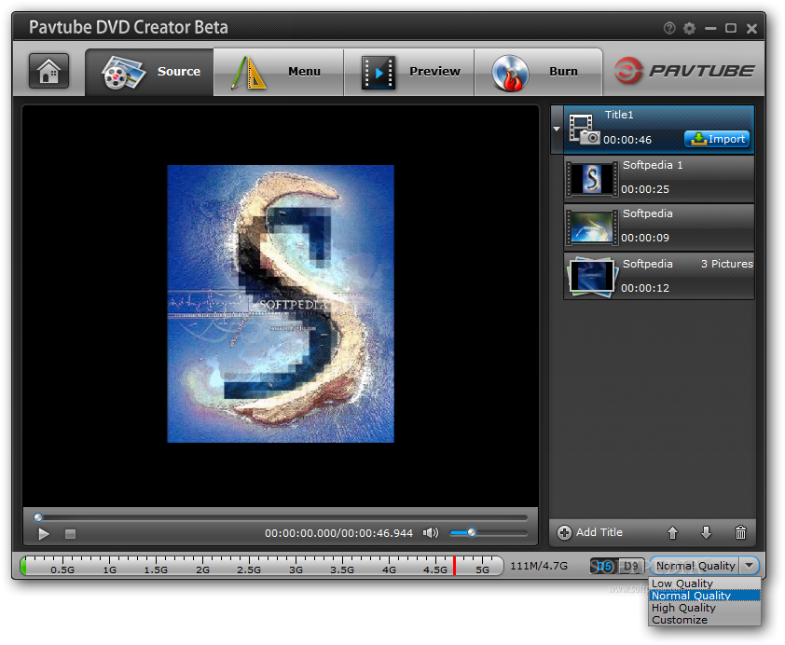Switch the disc type to D5

tap(604, 566)
